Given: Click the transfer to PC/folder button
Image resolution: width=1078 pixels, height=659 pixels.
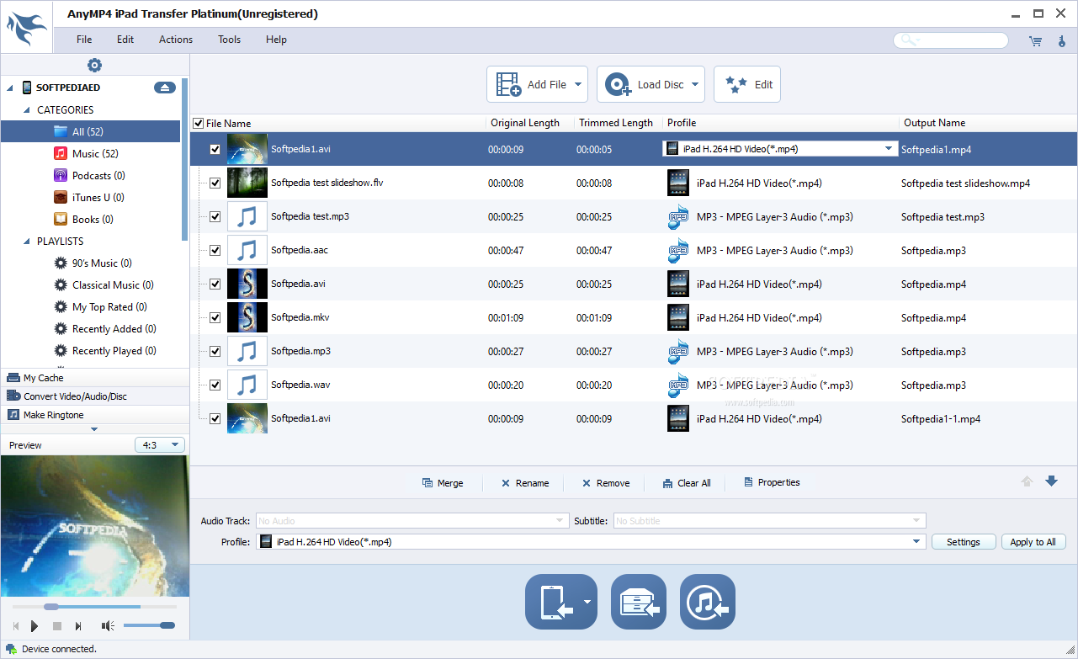Looking at the screenshot, I should 639,602.
